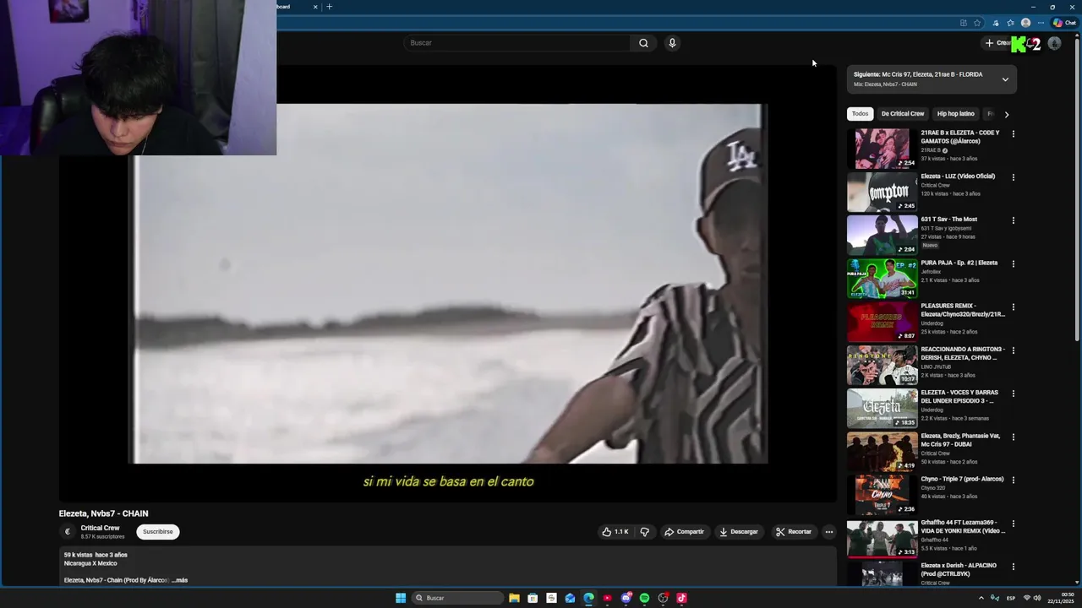
Task: Open options menu for 21RAE B x ELEZETA video
Action: point(1014,133)
